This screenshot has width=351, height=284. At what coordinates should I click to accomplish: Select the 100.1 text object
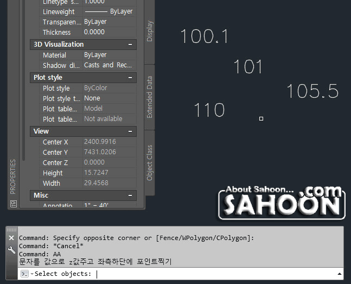pos(204,36)
